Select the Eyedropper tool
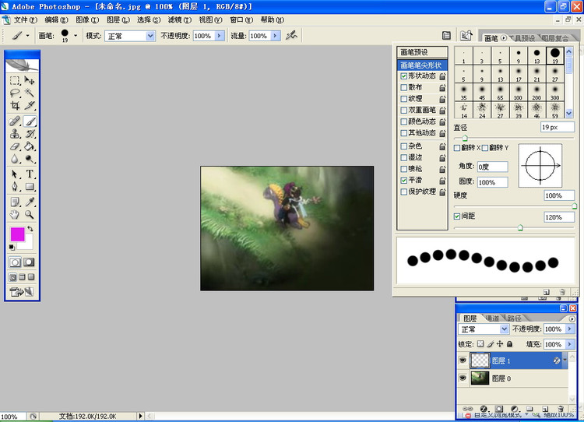Screen dimensions: 584x422 coord(30,202)
